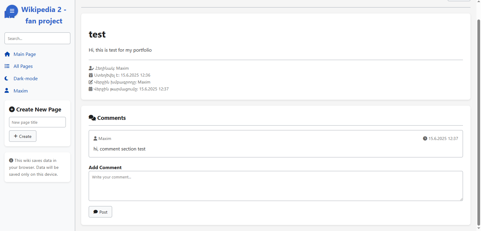
Task: Click the speech bubbles icon beside Comments
Action: (x=92, y=118)
